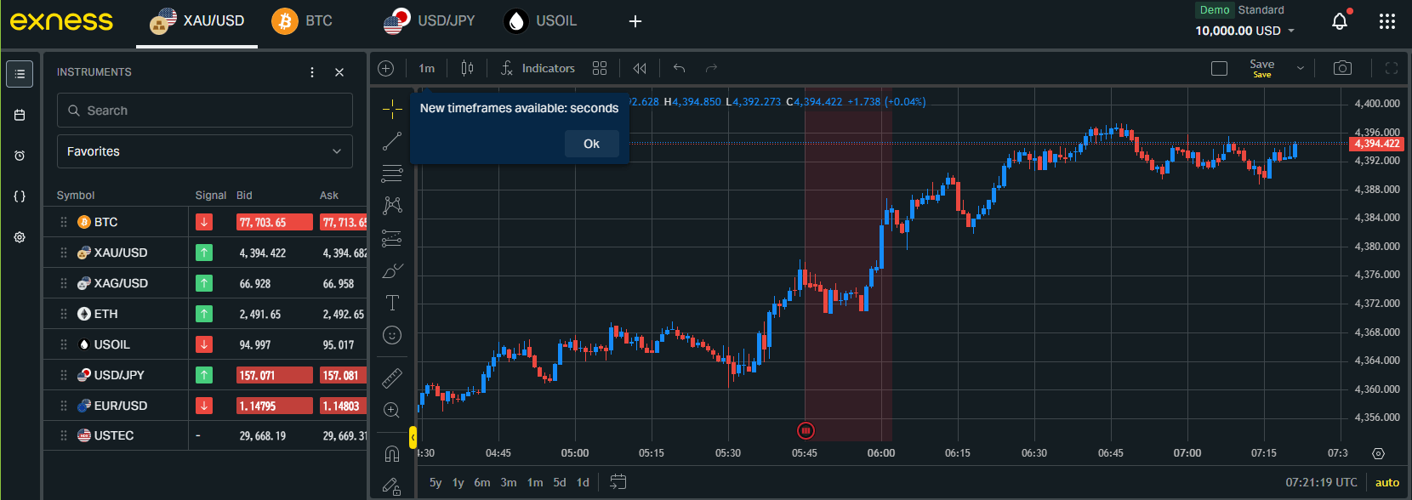Image resolution: width=1412 pixels, height=500 pixels.
Task: Switch to the USD/JPY tab
Action: (430, 21)
